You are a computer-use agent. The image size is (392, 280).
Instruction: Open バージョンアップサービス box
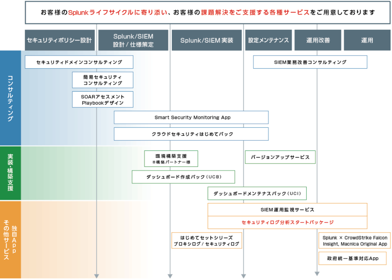[280, 157]
